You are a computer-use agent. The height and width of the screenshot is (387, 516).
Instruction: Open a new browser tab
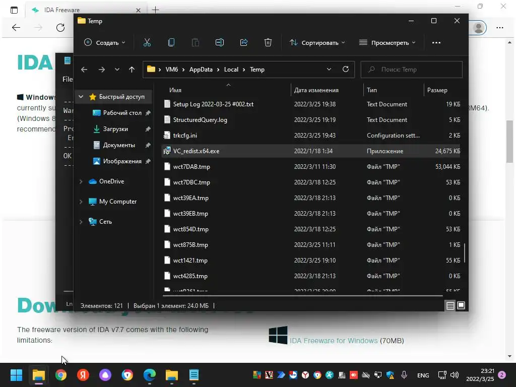tap(155, 10)
